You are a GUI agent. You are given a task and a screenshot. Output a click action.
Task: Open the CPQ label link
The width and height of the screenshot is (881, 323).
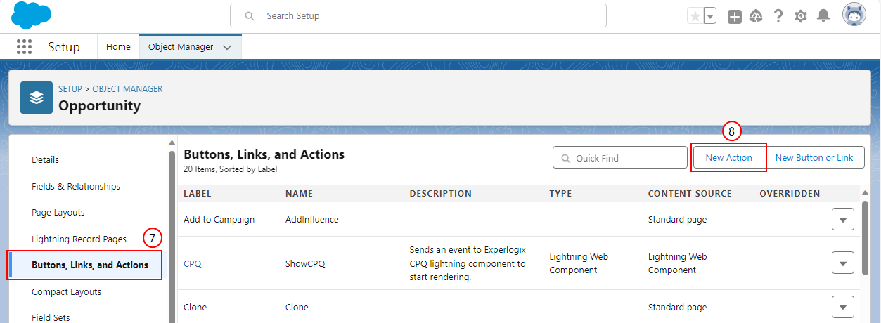click(193, 264)
